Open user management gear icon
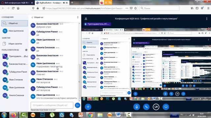 pos(26,50)
